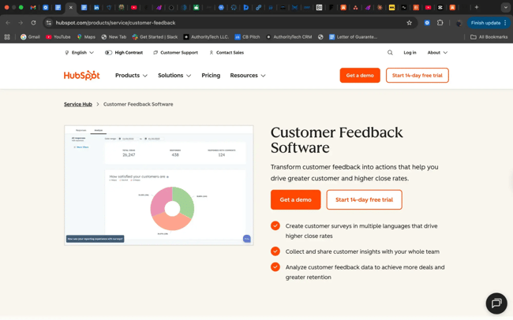This screenshot has width=513, height=320.
Task: Open the survey analytics product screenshot
Action: point(159,185)
